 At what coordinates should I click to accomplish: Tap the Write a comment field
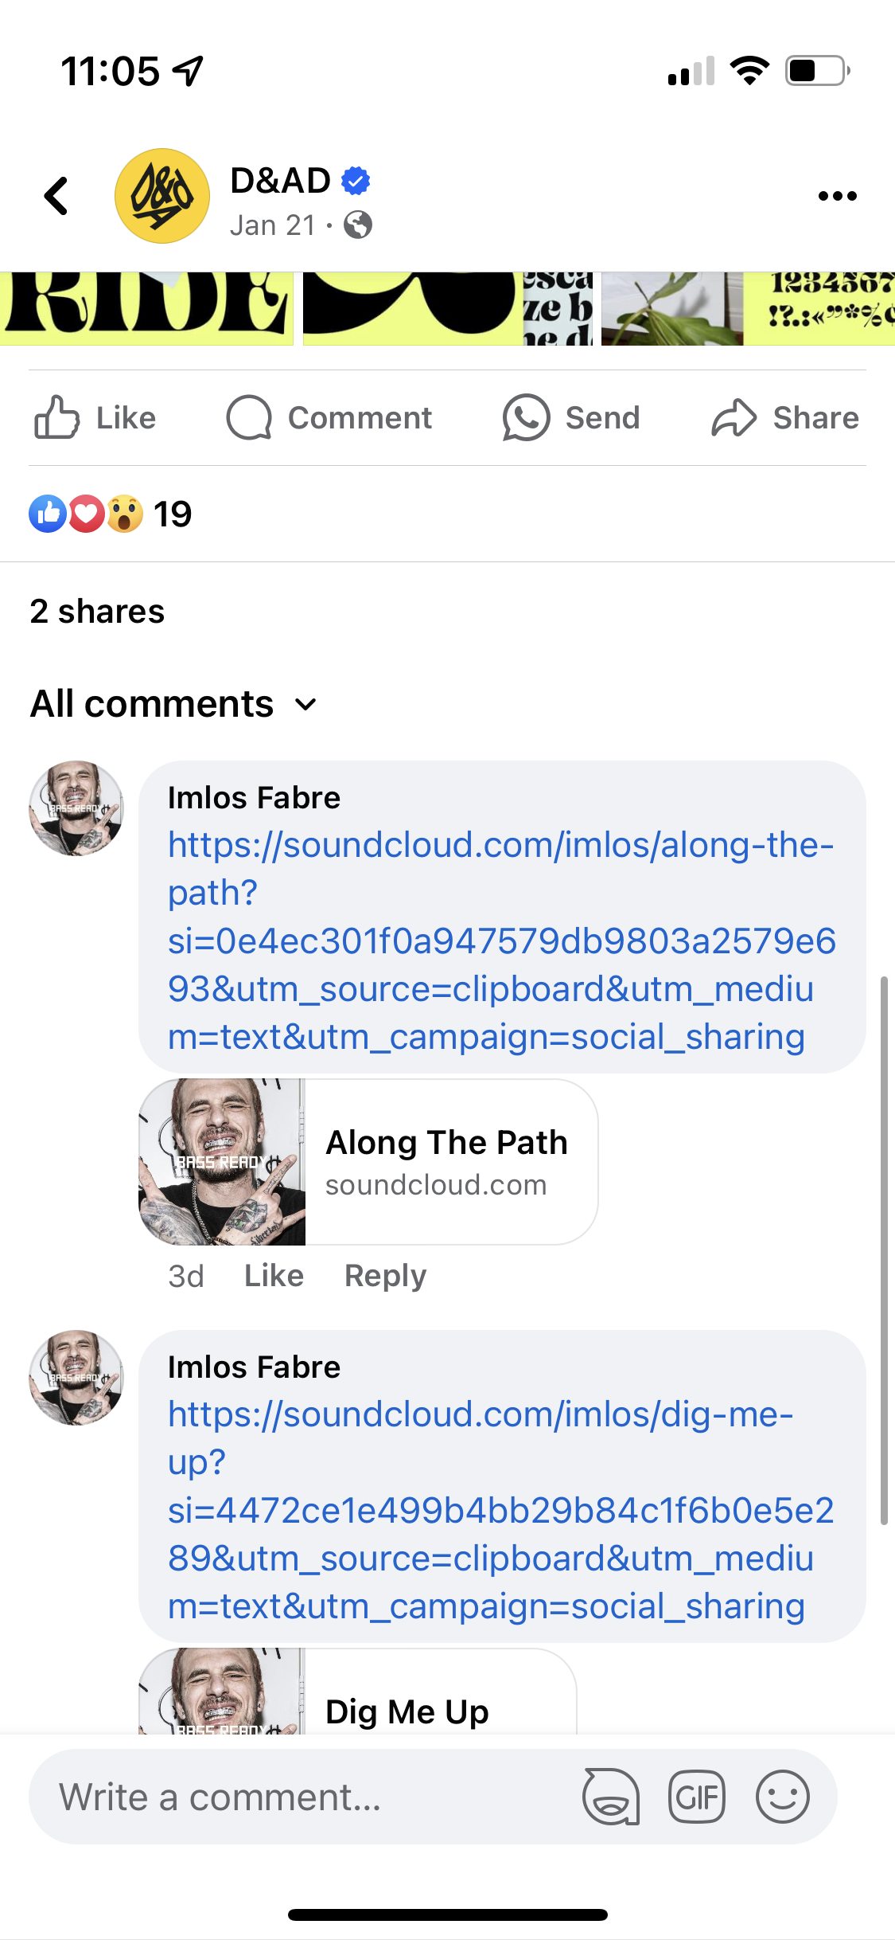click(x=302, y=1797)
